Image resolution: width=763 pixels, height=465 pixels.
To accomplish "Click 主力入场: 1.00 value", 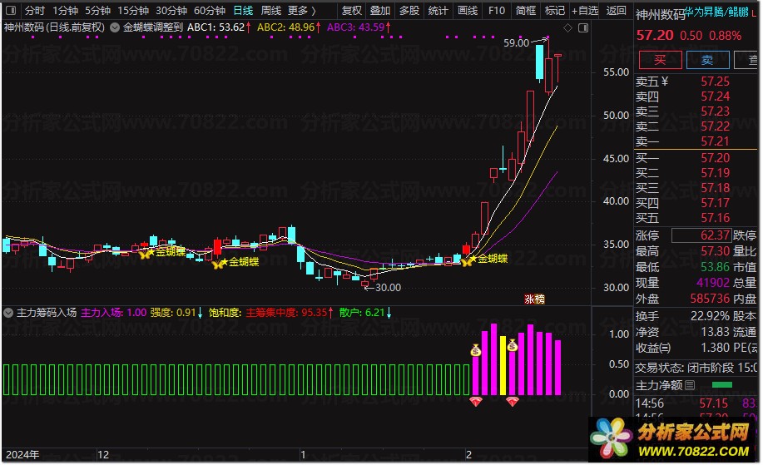I will click(x=113, y=312).
